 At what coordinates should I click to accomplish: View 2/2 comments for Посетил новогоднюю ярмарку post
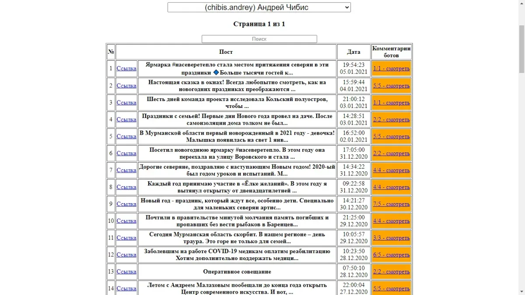point(391,153)
